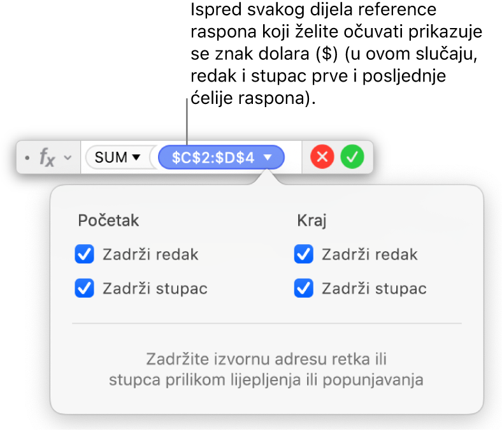Select the $C$2:$D$4 range reference token
The image size is (502, 431).
(213, 157)
